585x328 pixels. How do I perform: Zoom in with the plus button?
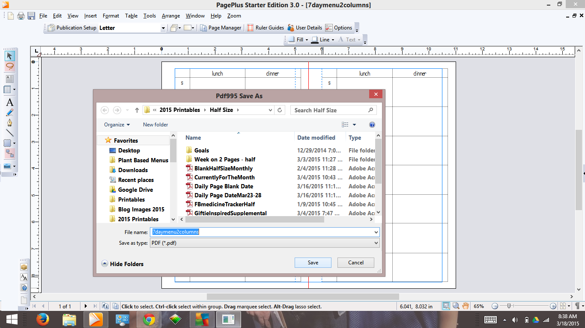553,306
